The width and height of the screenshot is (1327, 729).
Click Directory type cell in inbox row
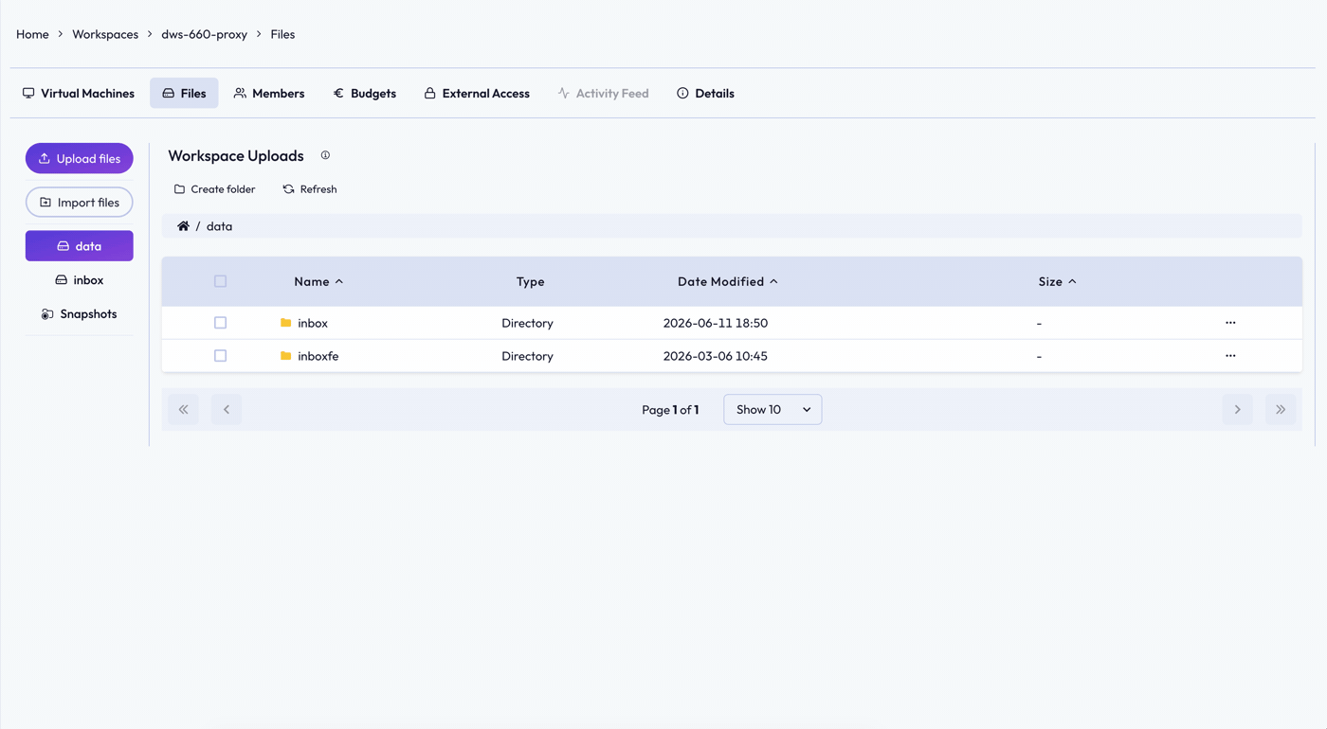pos(528,323)
